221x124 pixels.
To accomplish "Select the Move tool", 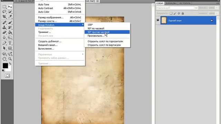I will coord(10,7).
